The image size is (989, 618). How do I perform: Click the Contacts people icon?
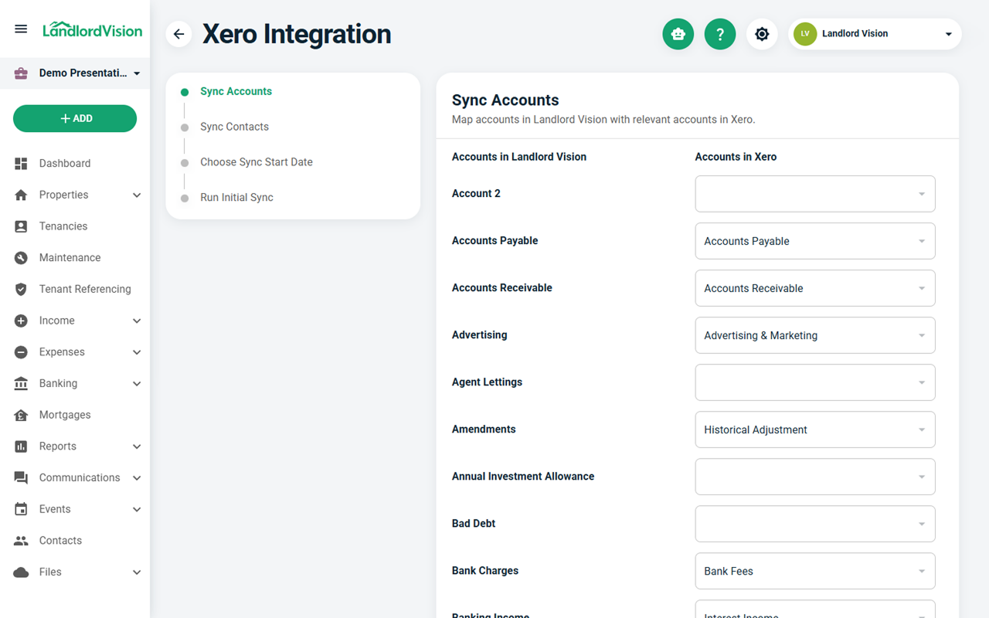[x=21, y=541]
